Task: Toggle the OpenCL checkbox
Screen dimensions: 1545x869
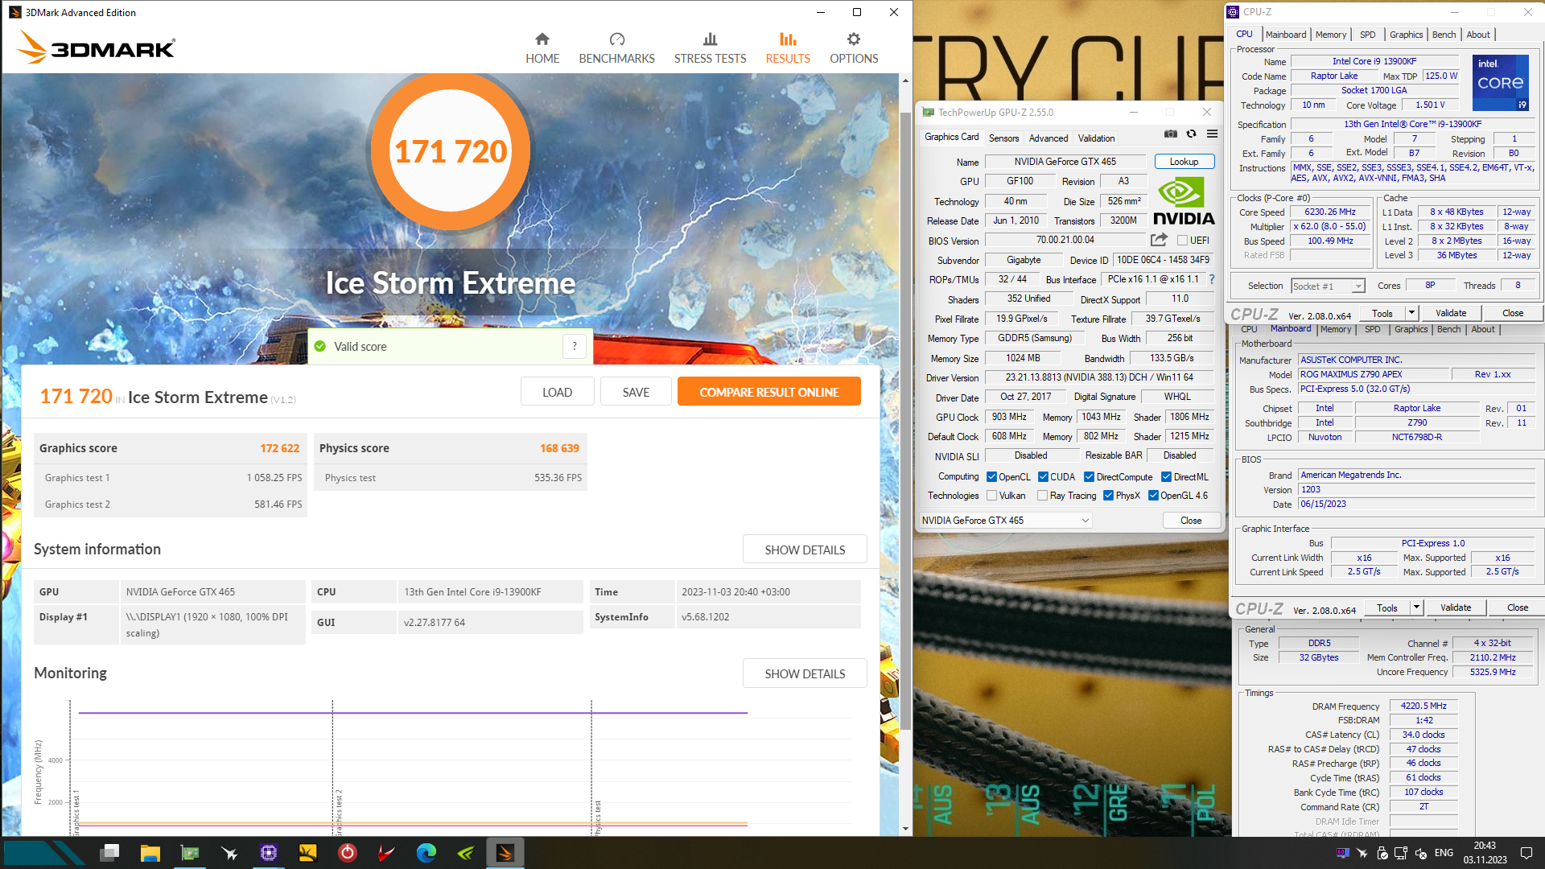Action: (992, 477)
